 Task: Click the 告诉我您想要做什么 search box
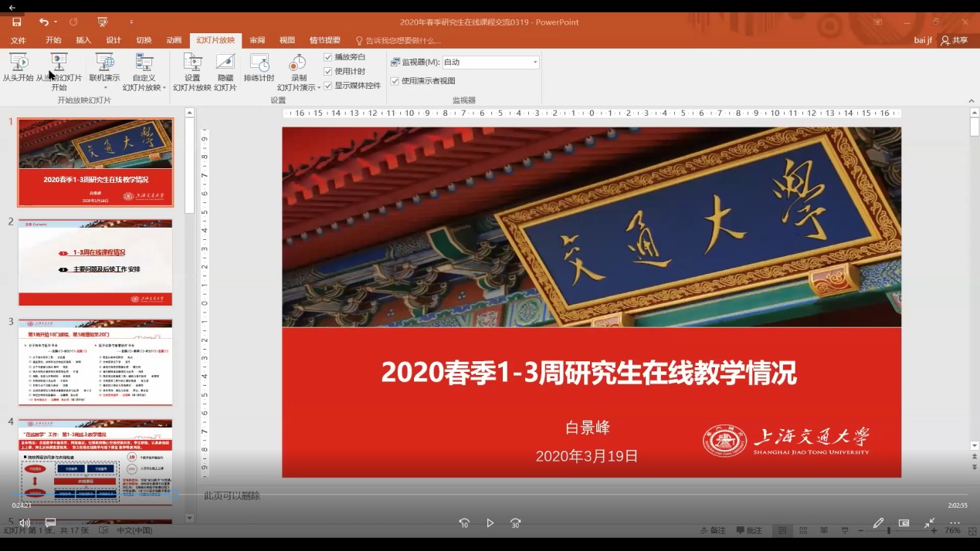click(402, 40)
